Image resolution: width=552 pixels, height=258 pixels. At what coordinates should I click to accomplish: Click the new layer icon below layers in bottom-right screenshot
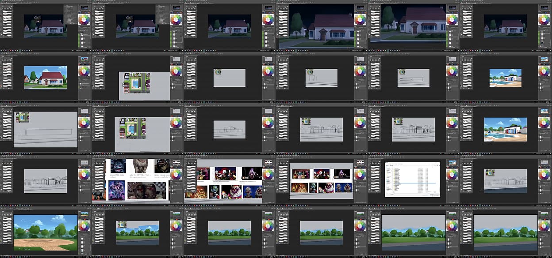(546, 254)
